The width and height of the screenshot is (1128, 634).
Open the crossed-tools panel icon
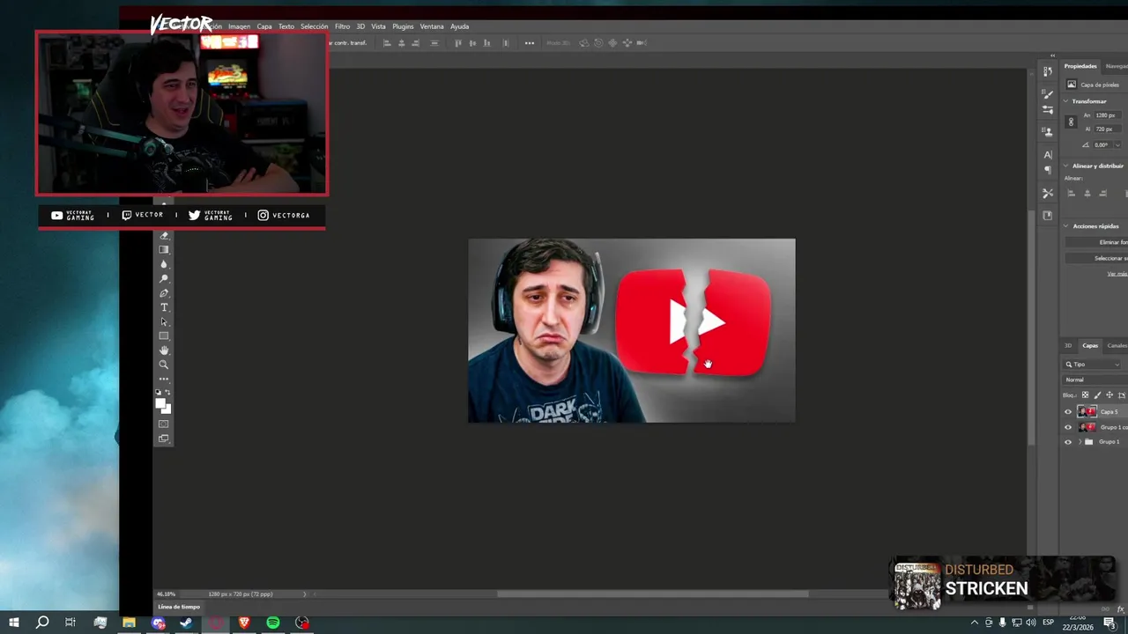tap(1048, 193)
